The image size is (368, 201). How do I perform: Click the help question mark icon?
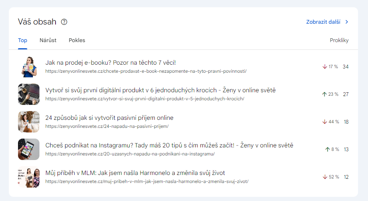click(x=64, y=22)
